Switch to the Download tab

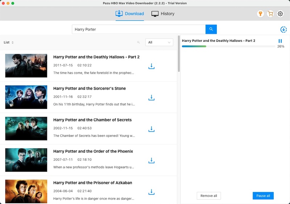pos(130,14)
